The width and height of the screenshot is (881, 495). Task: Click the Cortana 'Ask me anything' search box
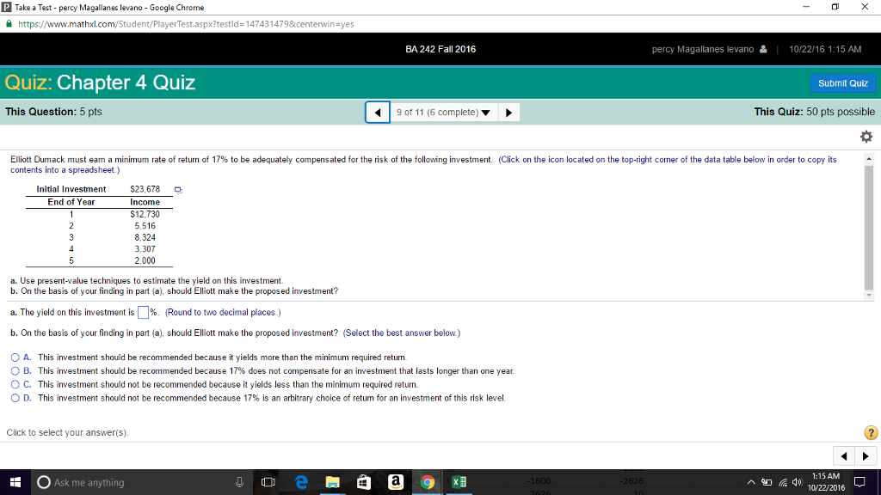click(x=139, y=482)
